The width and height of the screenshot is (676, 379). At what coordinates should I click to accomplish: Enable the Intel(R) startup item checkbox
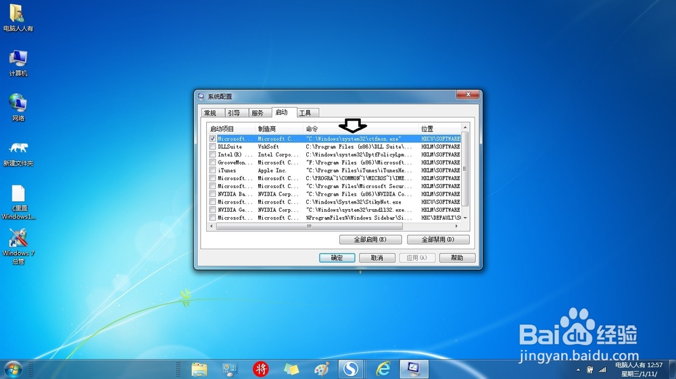[x=212, y=154]
